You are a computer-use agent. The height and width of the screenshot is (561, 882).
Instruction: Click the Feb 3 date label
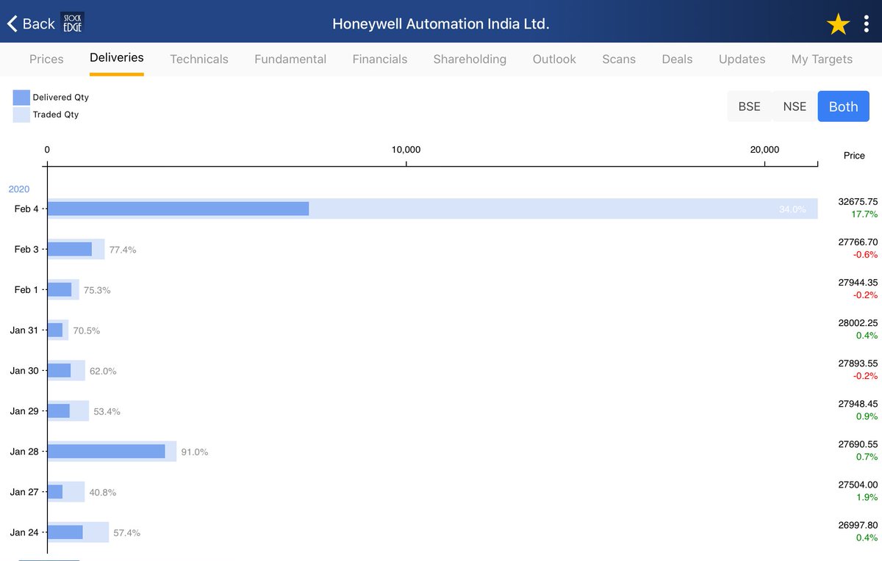26,249
